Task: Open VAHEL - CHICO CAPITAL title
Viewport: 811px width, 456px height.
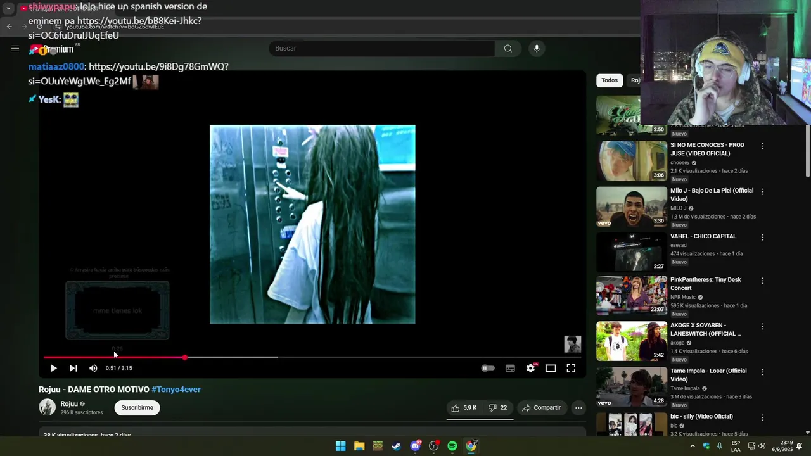Action: tap(703, 236)
